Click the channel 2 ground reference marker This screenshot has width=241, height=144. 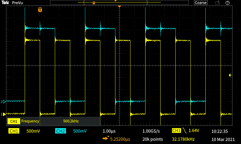(x=4, y=102)
